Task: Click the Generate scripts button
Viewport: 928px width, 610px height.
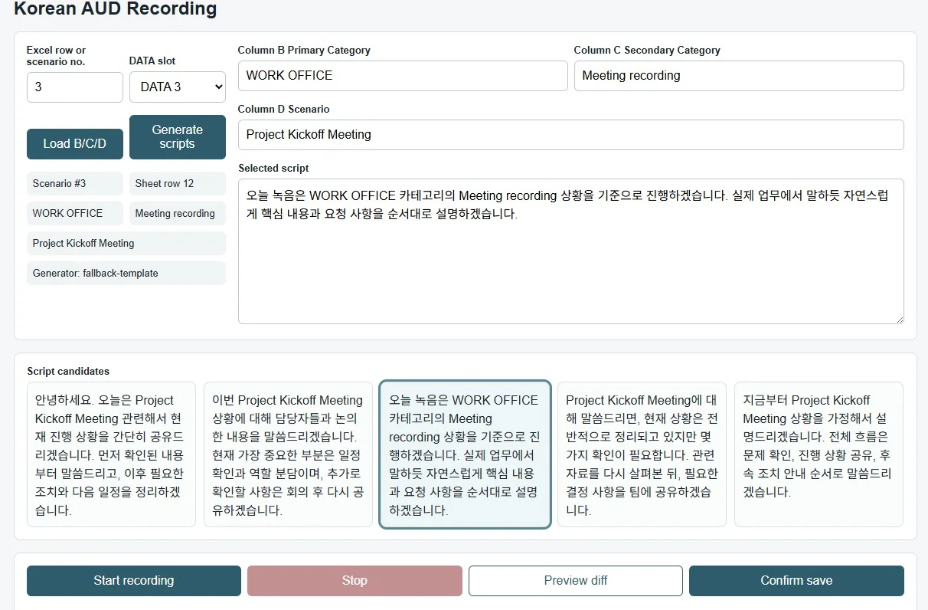Action: click(178, 137)
